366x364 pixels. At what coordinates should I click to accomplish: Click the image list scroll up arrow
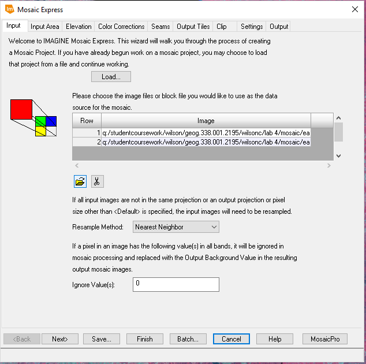(339, 118)
